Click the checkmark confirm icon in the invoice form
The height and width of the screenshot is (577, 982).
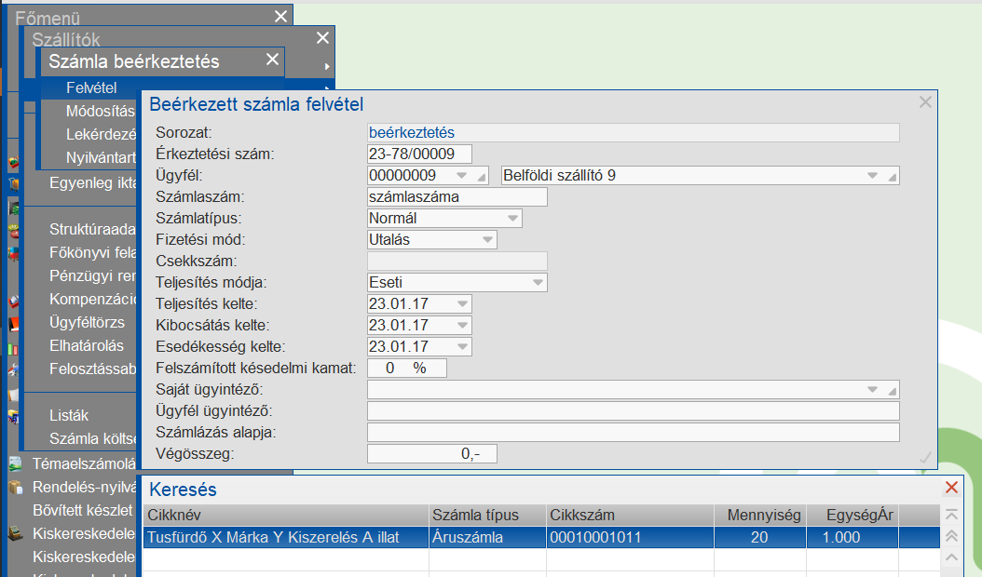(925, 457)
